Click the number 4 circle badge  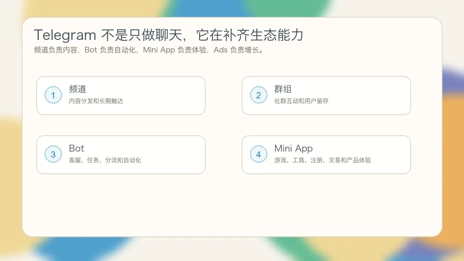259,154
